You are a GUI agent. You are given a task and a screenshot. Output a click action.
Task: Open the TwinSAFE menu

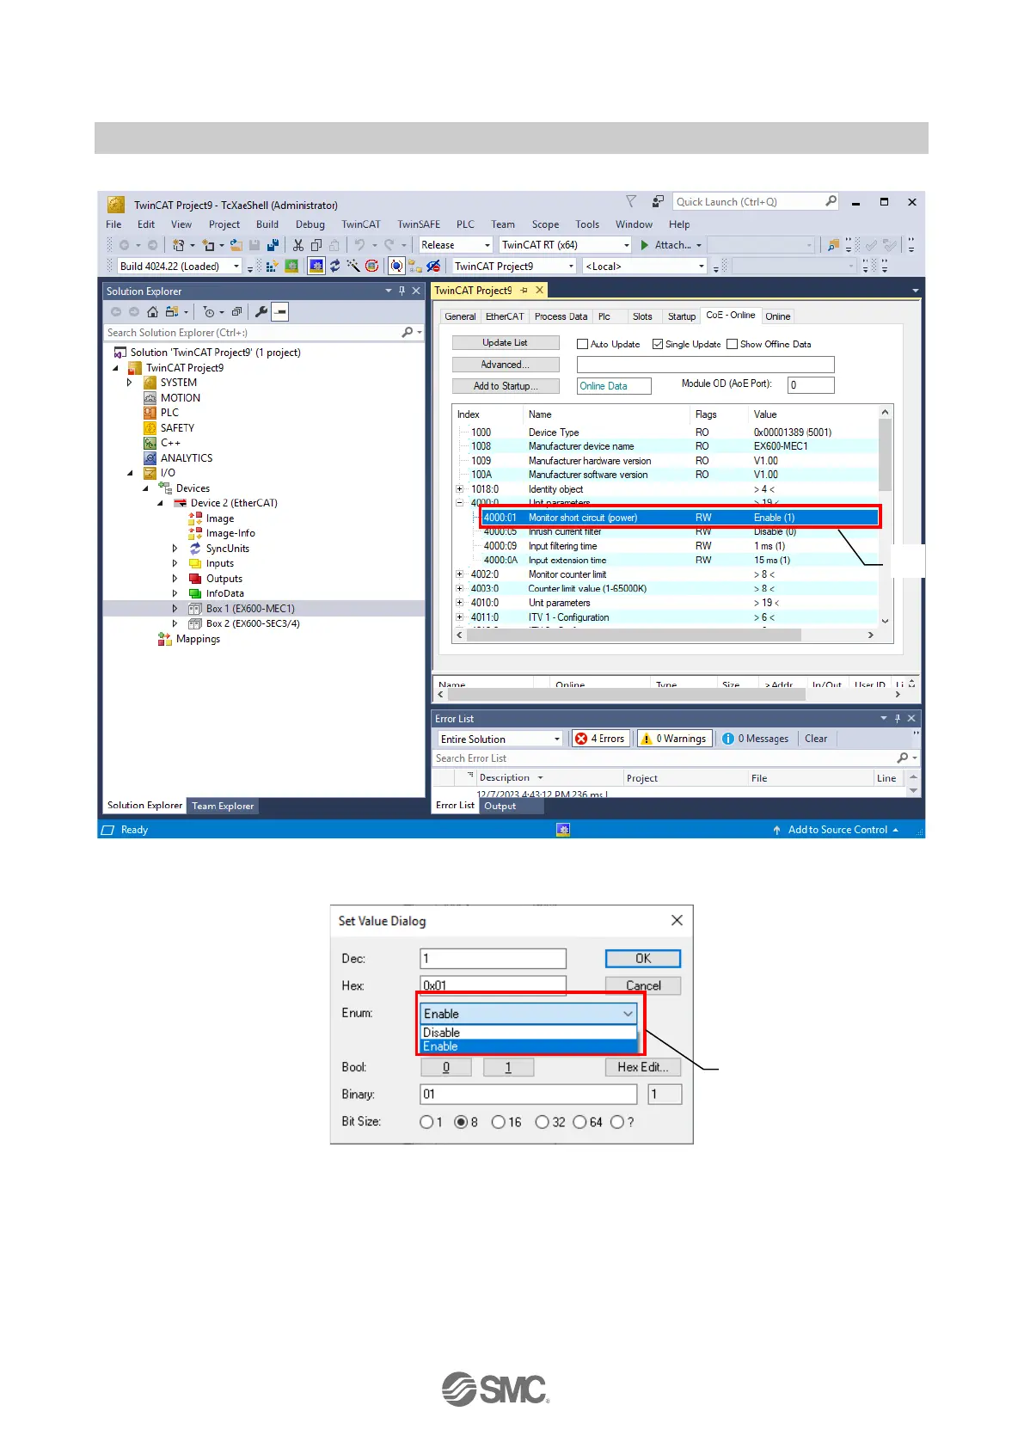coord(418,224)
